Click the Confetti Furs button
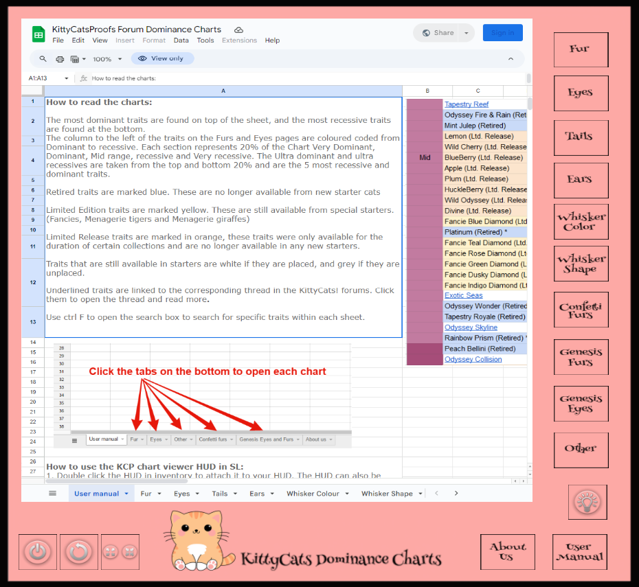Image resolution: width=639 pixels, height=587 pixels. pyautogui.click(x=581, y=310)
